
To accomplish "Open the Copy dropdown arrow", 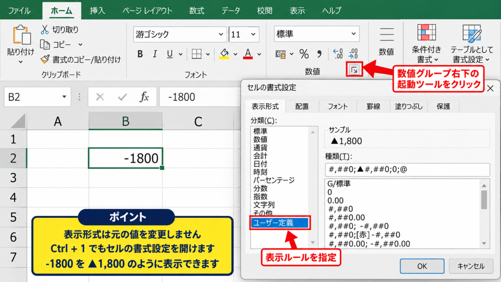I will tap(80, 45).
